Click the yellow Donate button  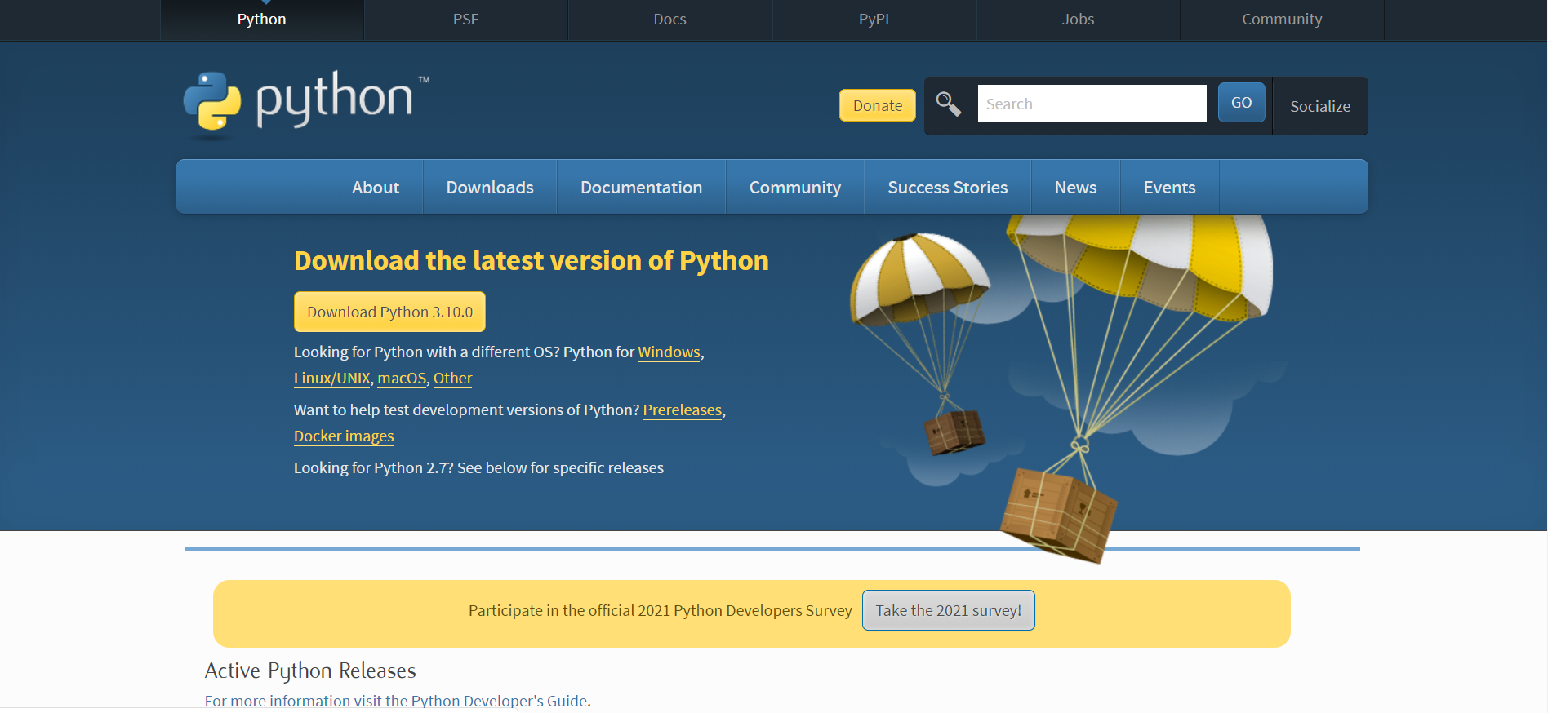pos(878,105)
